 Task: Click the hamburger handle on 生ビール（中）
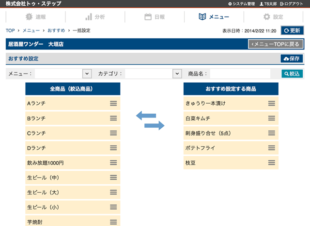113,177
